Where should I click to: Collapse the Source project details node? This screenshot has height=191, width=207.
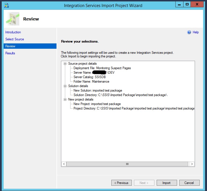click(x=65, y=64)
